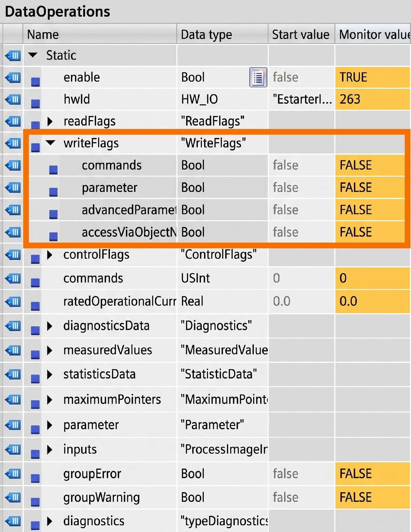Click the Monitor value column header
The height and width of the screenshot is (532, 411).
pos(373,34)
